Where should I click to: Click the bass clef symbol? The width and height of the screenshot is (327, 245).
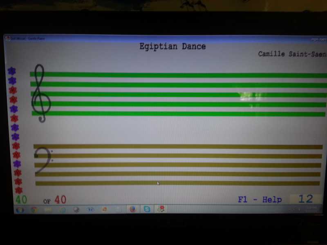43,160
